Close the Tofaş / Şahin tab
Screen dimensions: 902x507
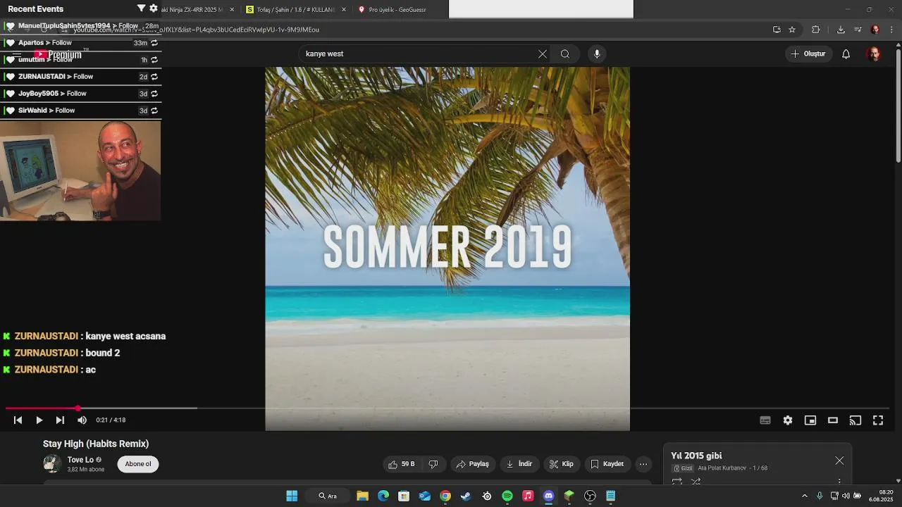(x=344, y=10)
